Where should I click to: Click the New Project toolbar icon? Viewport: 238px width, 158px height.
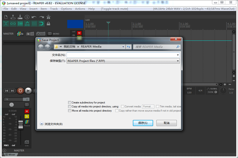pos(6,17)
